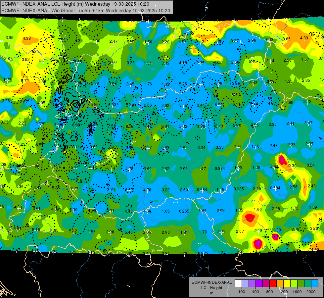Click the magenta legend color swatch
The height and width of the screenshot is (298, 324).
point(266,283)
